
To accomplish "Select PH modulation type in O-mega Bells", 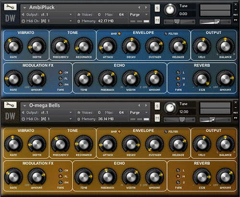I will click(x=60, y=182).
